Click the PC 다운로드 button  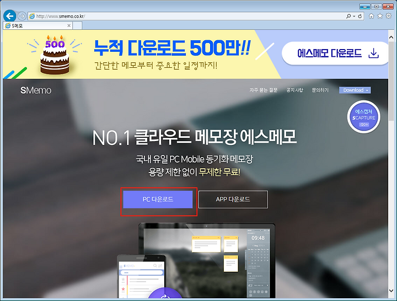click(x=158, y=200)
